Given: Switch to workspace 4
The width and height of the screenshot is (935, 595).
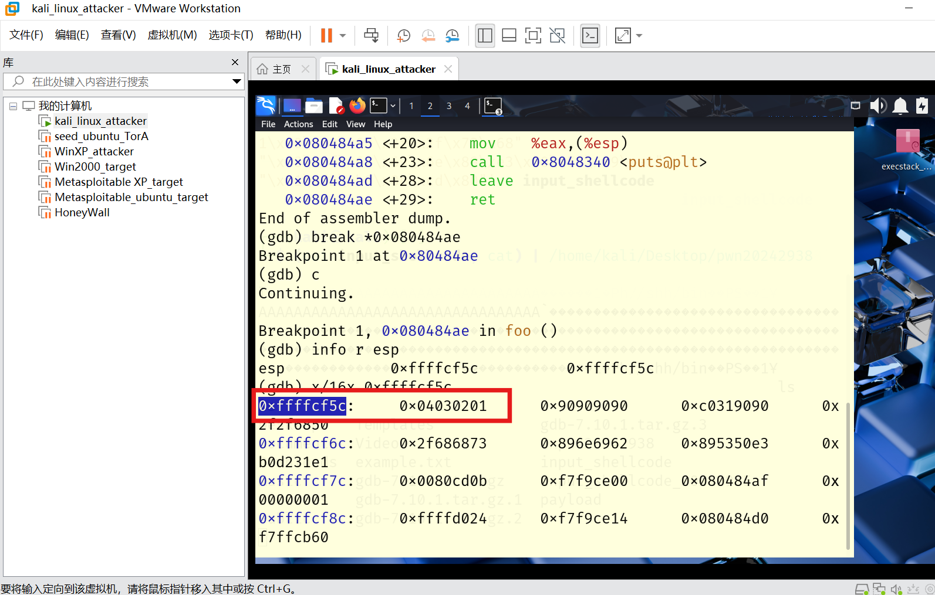Looking at the screenshot, I should pyautogui.click(x=467, y=106).
